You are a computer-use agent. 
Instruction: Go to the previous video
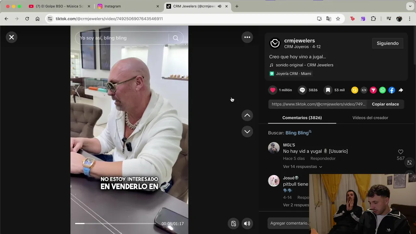(x=247, y=115)
